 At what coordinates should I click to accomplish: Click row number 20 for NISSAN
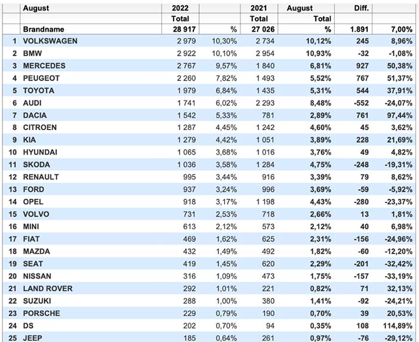[x=13, y=276]
